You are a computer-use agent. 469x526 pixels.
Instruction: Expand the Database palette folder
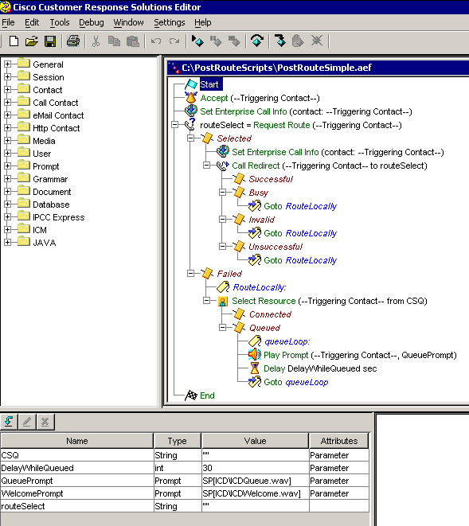pyautogui.click(x=7, y=205)
